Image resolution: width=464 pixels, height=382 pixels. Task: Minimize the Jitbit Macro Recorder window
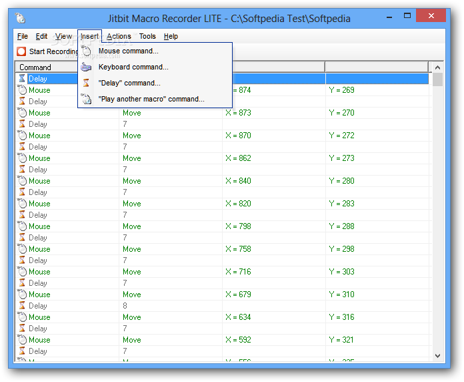[x=389, y=17]
